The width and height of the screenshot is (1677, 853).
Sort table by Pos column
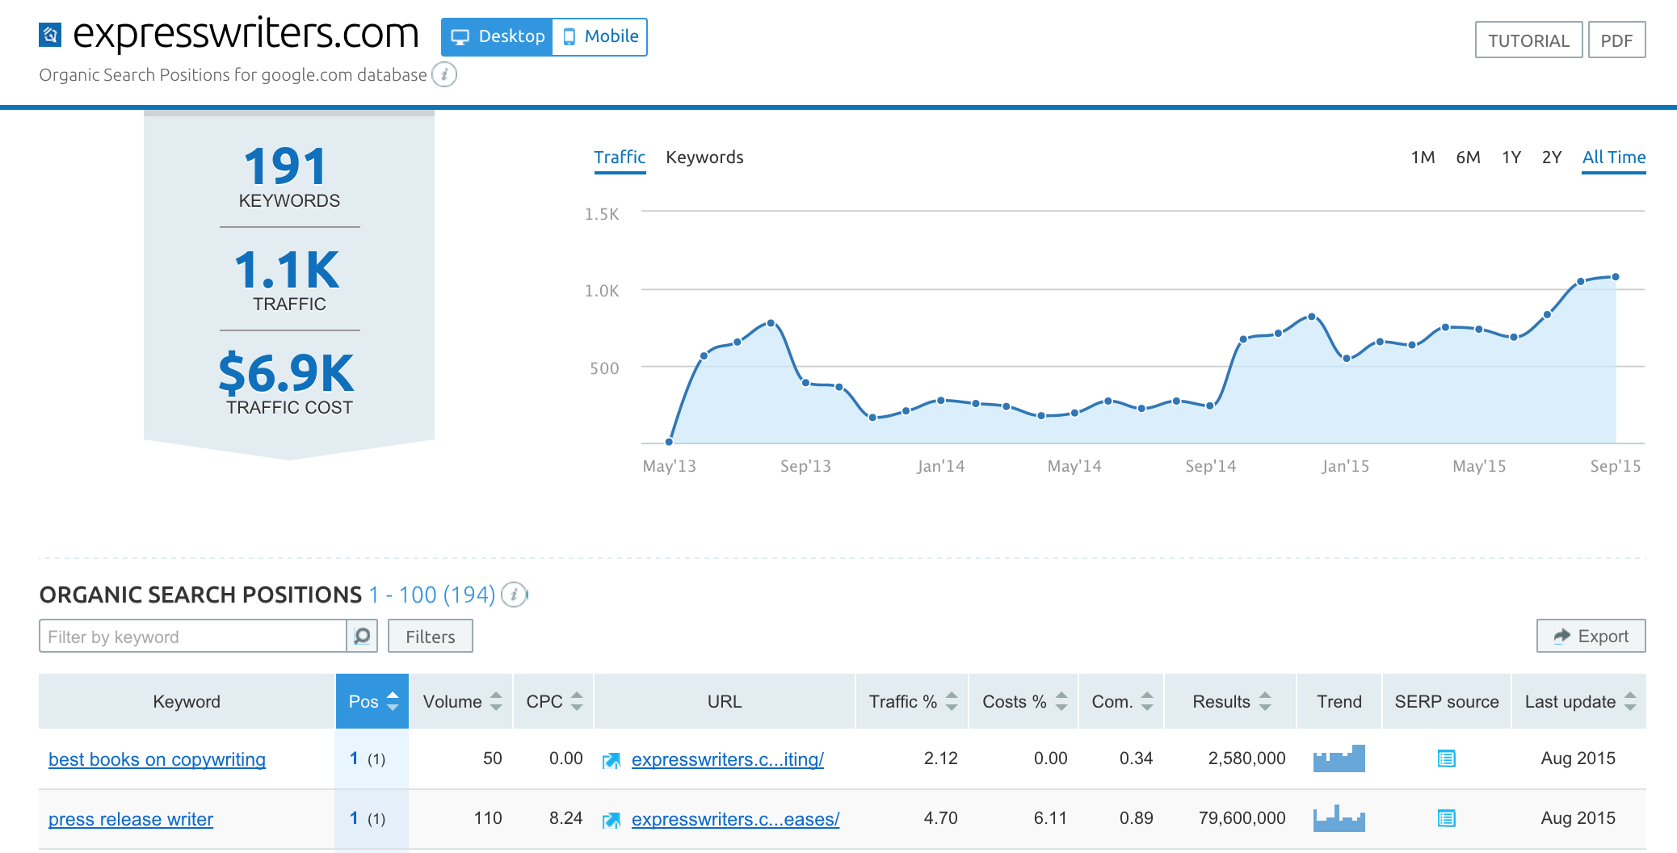(x=372, y=701)
